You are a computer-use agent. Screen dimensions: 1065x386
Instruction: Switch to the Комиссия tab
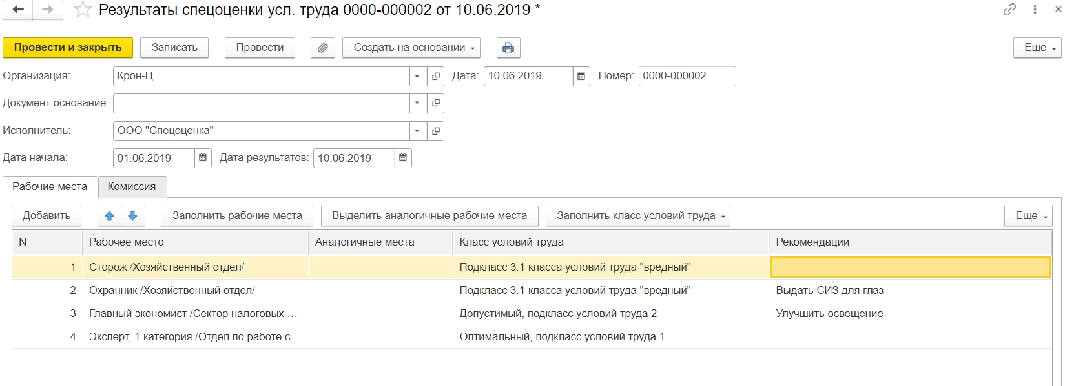tap(132, 186)
